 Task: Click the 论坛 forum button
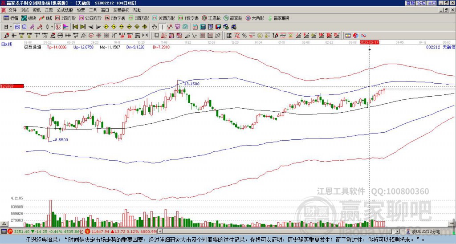pyautogui.click(x=421, y=3)
